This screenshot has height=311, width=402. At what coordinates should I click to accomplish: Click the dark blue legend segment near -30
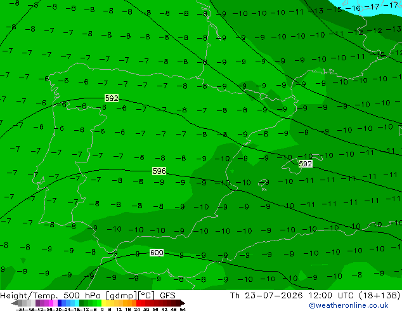coord(60,303)
